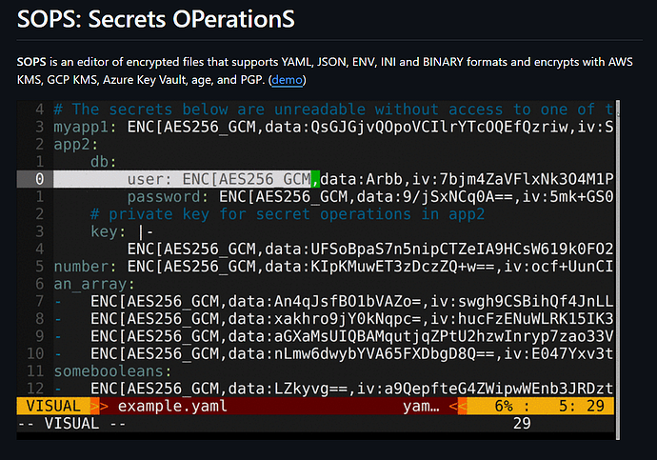Click the 6% scroll position indicator
The height and width of the screenshot is (460, 657).
(501, 407)
